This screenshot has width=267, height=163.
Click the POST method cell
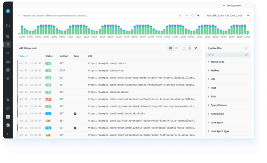(62, 71)
